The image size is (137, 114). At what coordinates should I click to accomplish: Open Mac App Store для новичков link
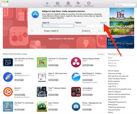(118, 76)
